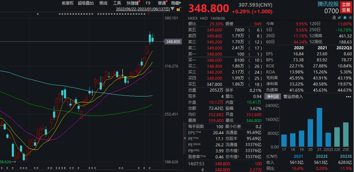Screen dimensions: 354x172
Task: Click the 委比 value 29.30%
Action: 216,24
